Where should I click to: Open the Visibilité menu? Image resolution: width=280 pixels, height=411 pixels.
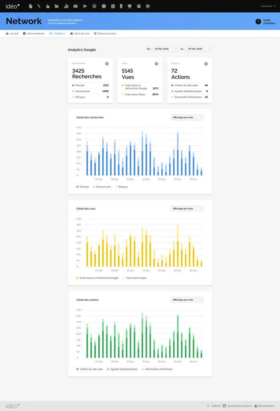57,33
